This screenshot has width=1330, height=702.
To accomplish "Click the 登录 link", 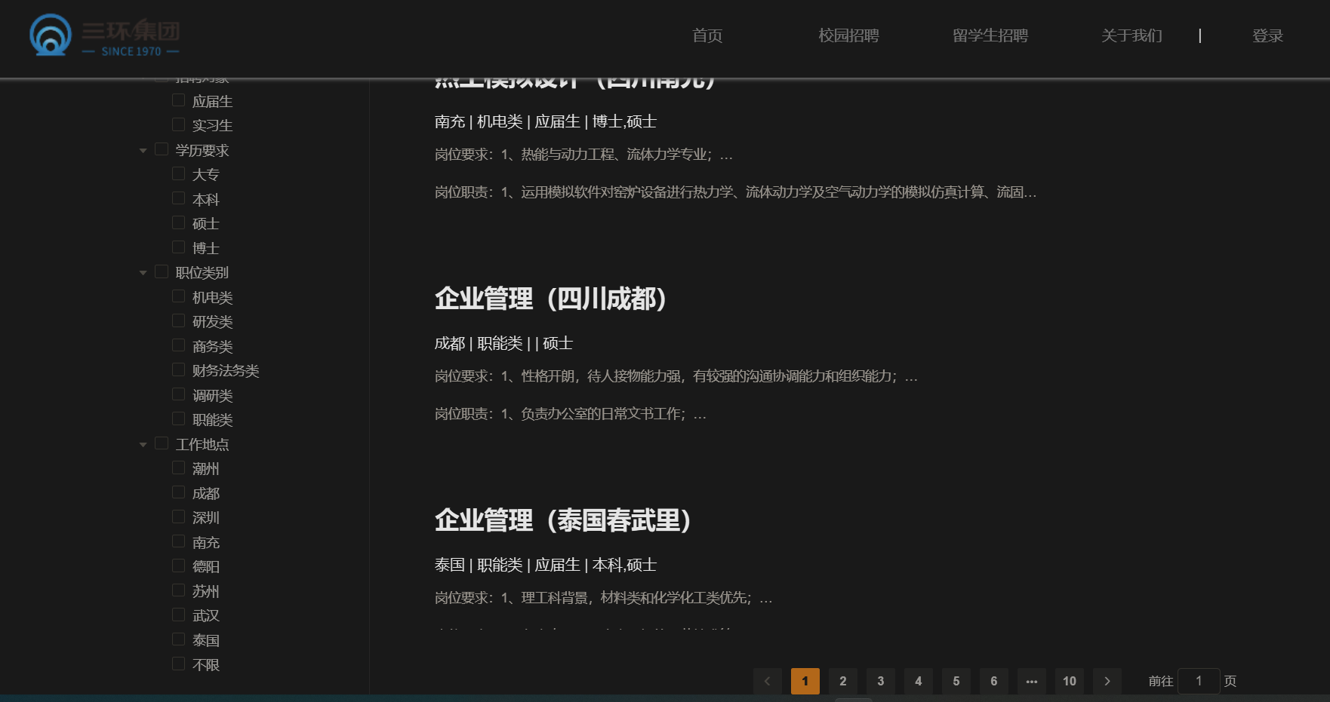I will pyautogui.click(x=1267, y=35).
